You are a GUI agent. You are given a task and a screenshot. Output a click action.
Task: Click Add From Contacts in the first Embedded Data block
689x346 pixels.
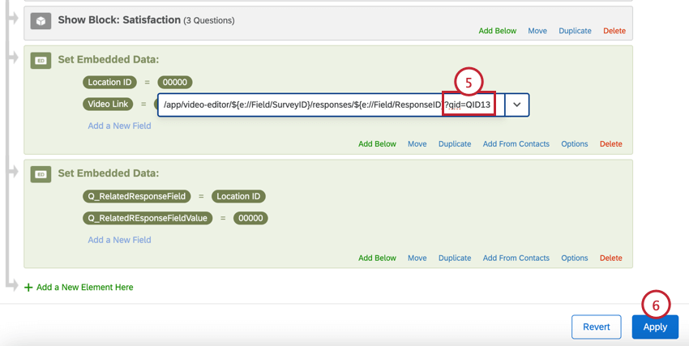pyautogui.click(x=516, y=144)
